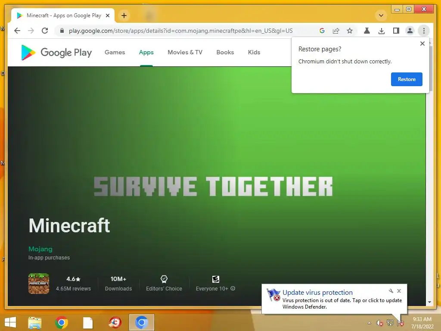Click the address bar URL
The height and width of the screenshot is (331, 441).
pyautogui.click(x=180, y=31)
